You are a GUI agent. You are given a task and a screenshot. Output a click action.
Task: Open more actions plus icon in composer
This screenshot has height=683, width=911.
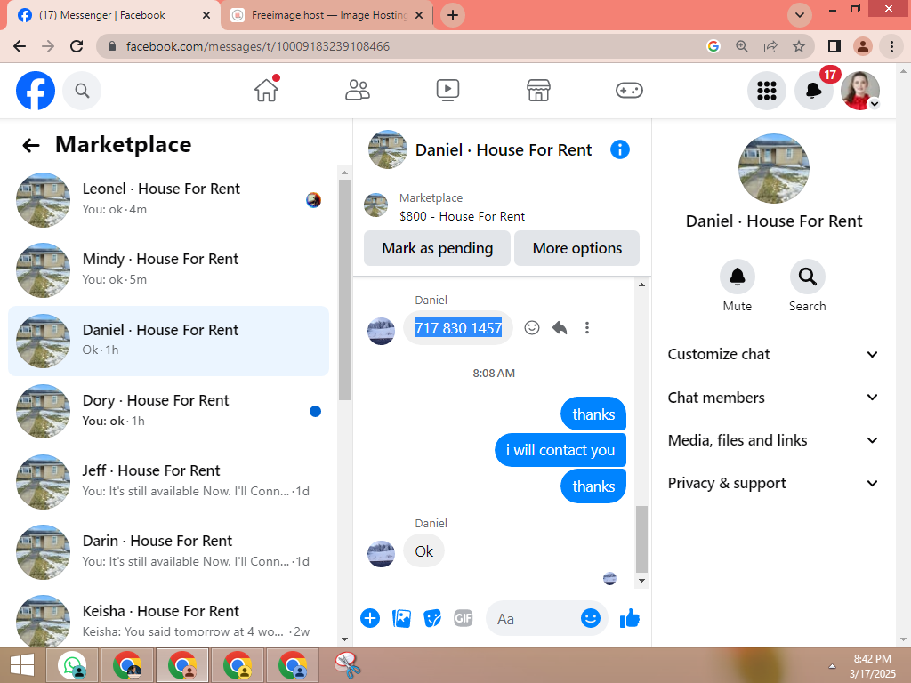[x=370, y=619]
